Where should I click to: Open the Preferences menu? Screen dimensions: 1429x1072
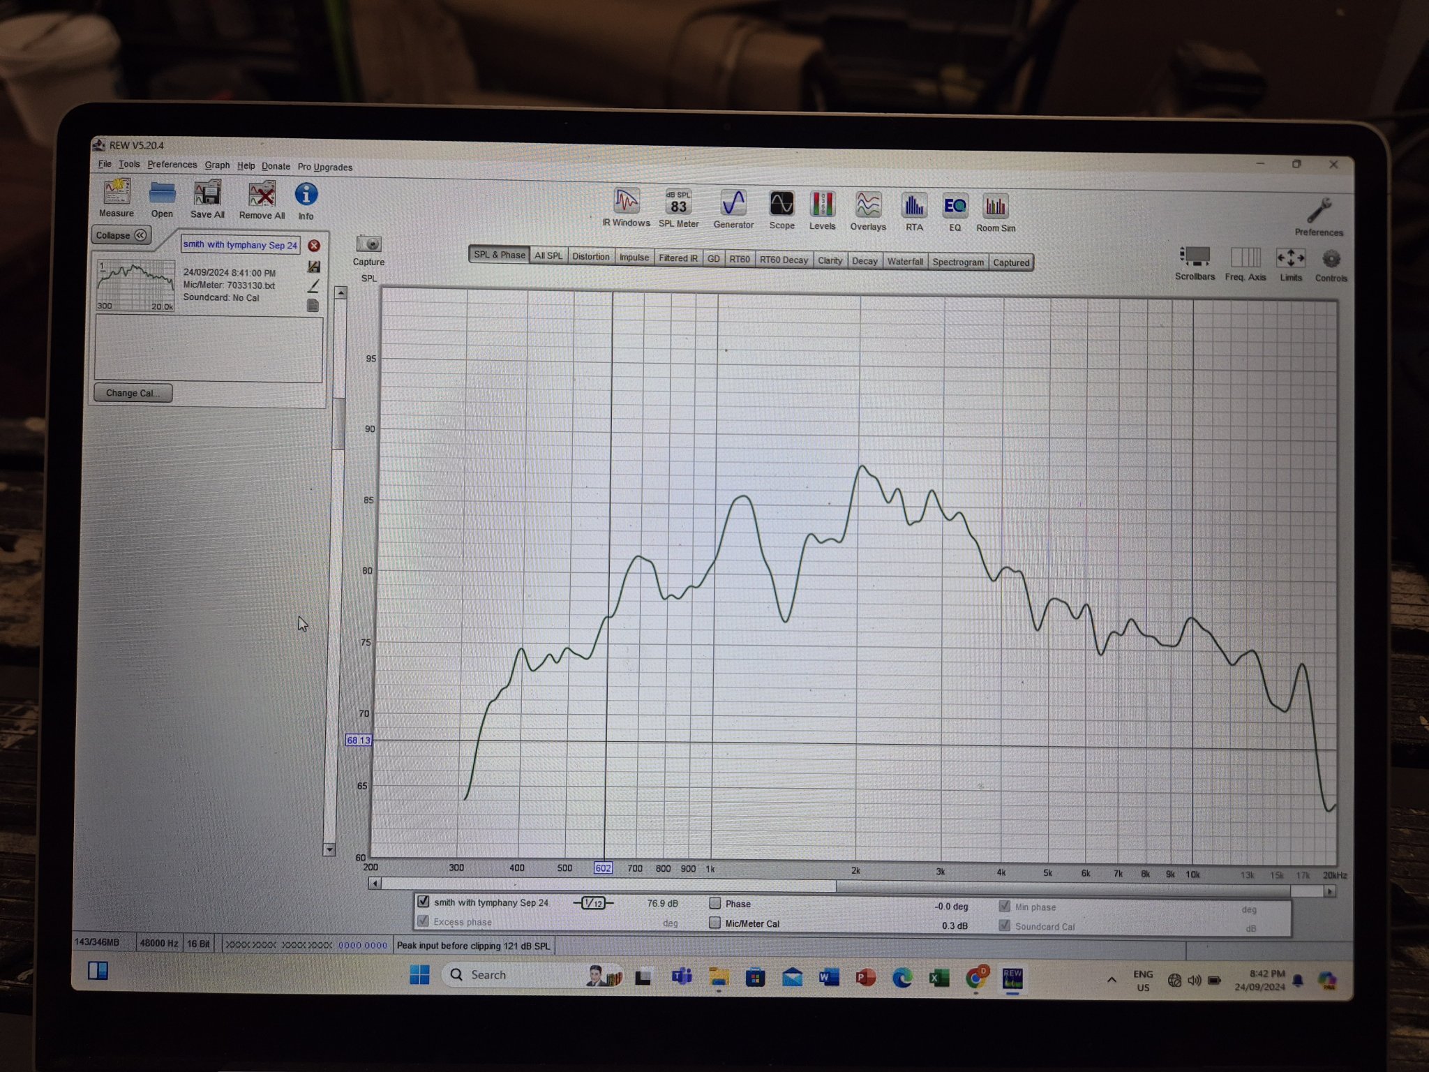click(x=172, y=165)
